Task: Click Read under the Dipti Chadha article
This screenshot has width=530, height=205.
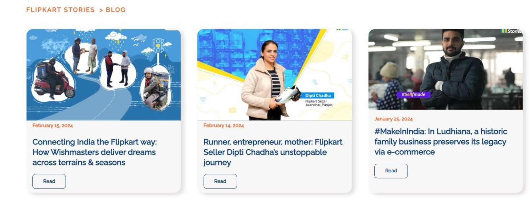Action: point(220,181)
